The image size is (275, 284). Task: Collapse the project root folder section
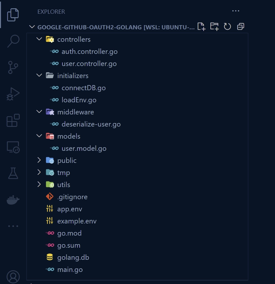click(32, 27)
